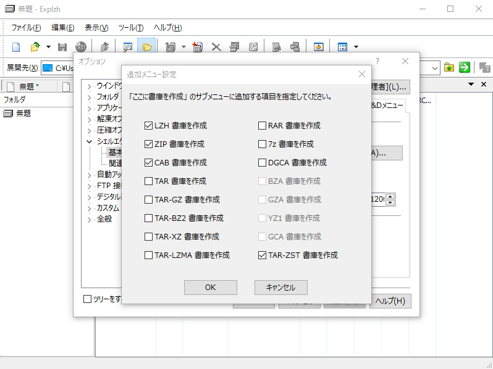This screenshot has width=493, height=369.
Task: Click the view mode grid icon
Action: coord(342,47)
